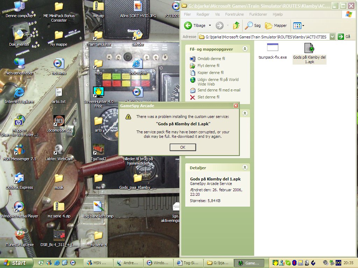Select the TgaTool2 desktop shortcut
Viewport: 358px width, 268px height.
point(98,153)
